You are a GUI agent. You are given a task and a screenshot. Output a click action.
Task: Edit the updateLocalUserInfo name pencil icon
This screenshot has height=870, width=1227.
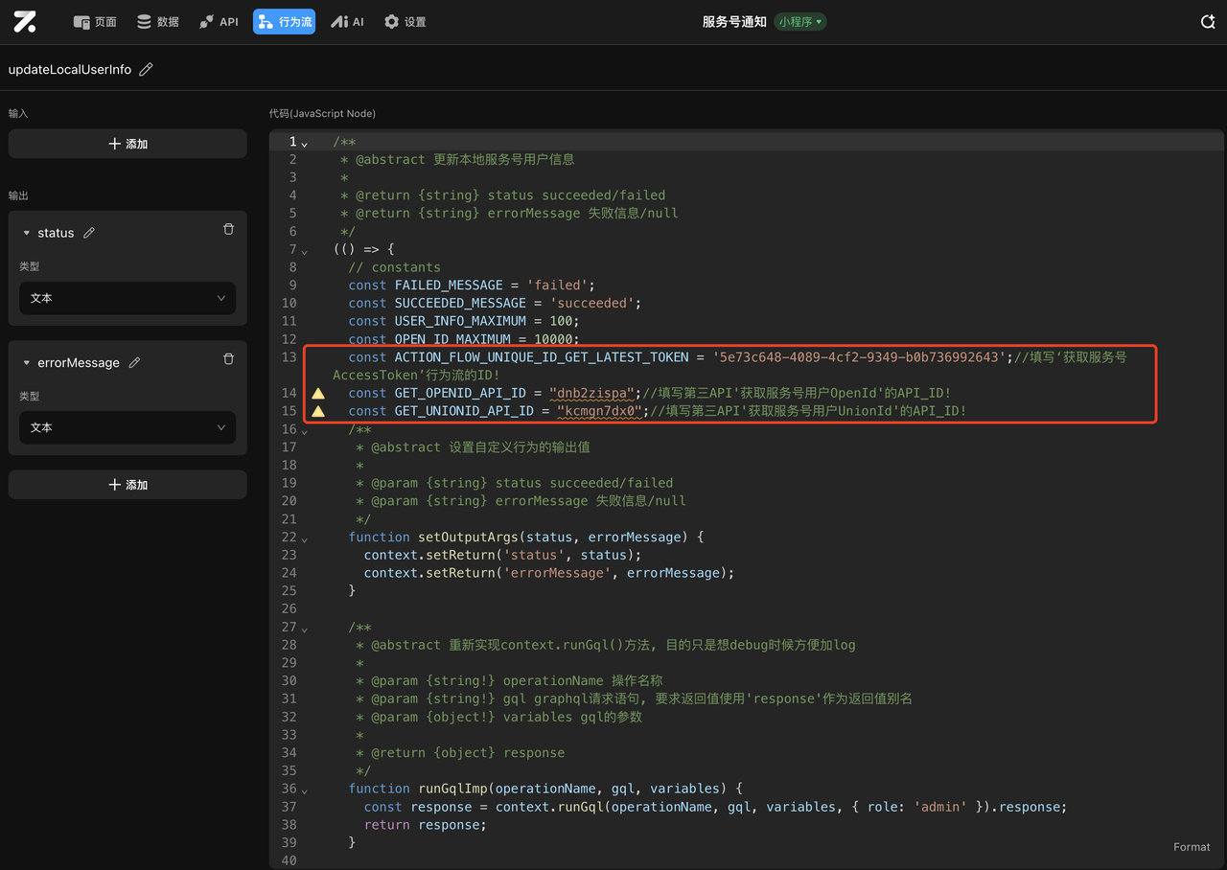click(146, 69)
